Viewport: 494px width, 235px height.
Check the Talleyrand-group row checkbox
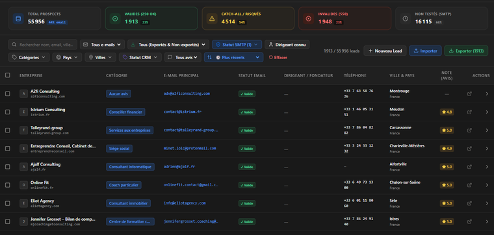point(8,130)
